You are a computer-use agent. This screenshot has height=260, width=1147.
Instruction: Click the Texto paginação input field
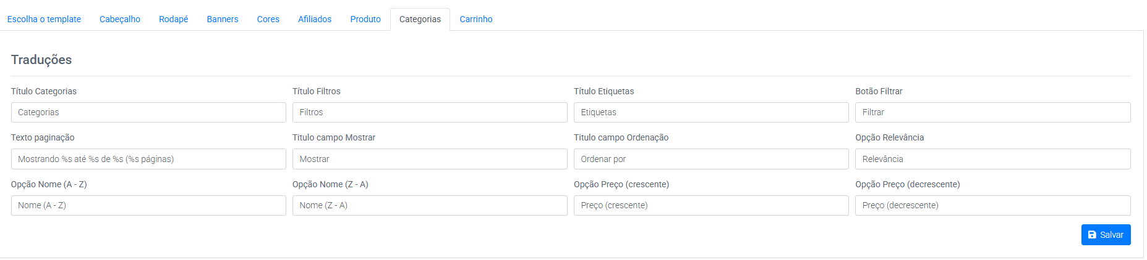148,159
